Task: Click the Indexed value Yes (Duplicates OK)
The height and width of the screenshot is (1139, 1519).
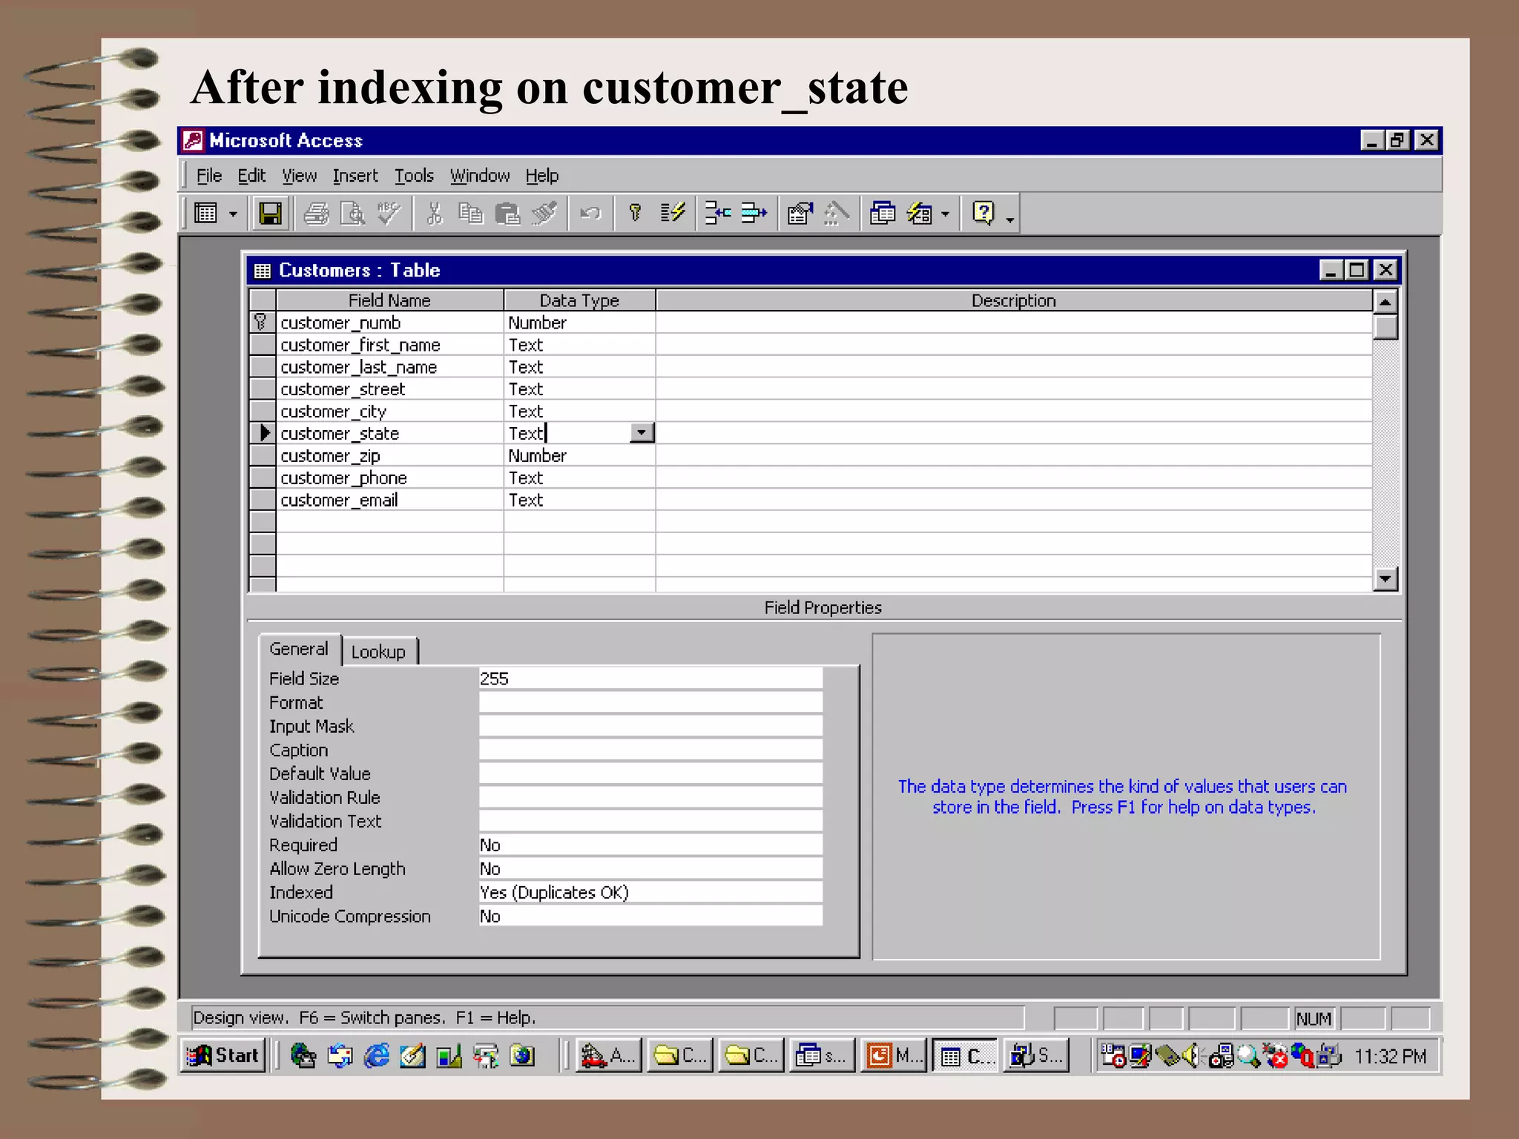Action: [650, 892]
